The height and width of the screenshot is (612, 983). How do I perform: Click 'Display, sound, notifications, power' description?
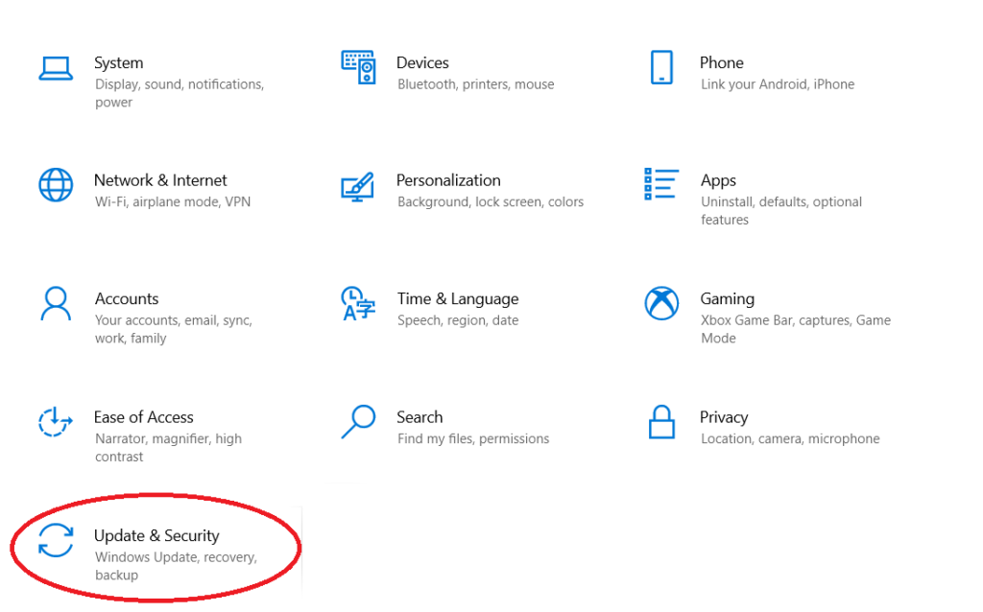[x=180, y=93]
